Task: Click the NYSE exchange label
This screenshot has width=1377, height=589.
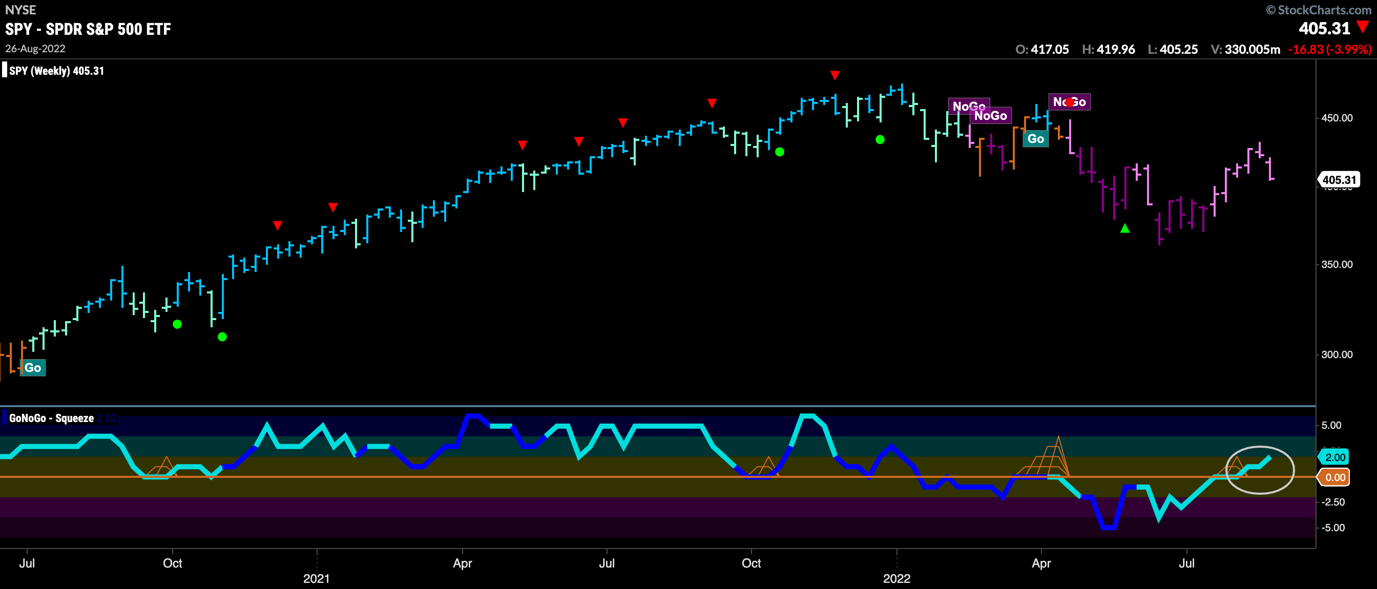Action: [x=20, y=10]
